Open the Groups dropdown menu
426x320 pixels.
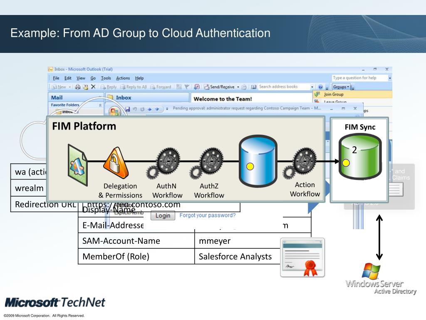(341, 87)
